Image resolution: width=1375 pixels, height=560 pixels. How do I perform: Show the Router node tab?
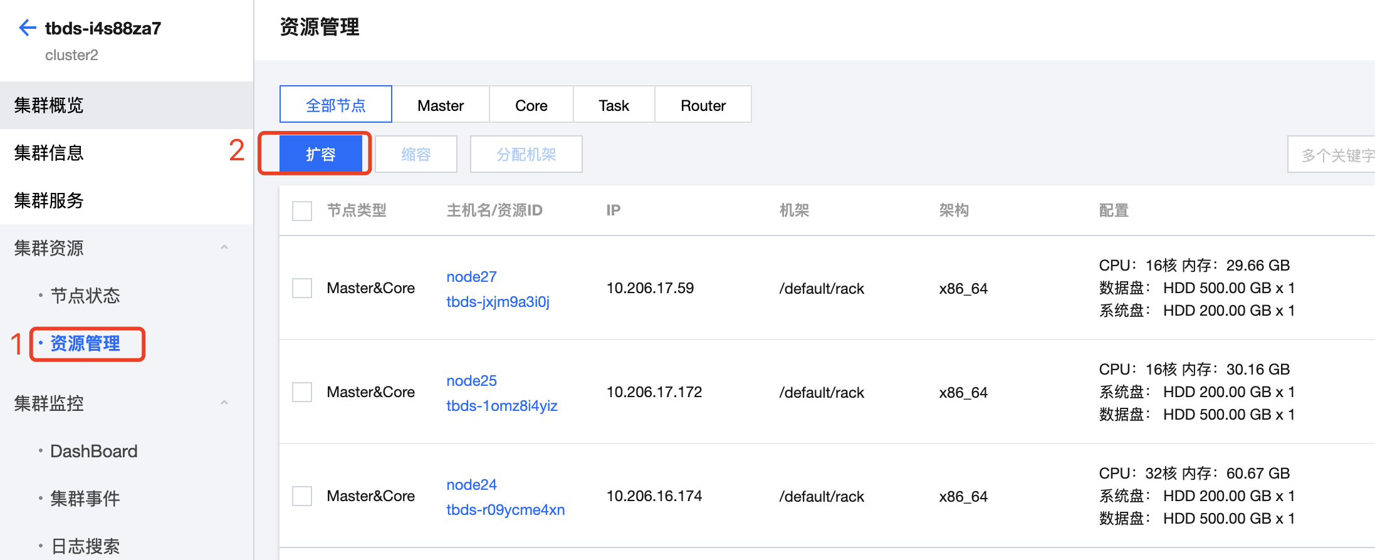703,105
